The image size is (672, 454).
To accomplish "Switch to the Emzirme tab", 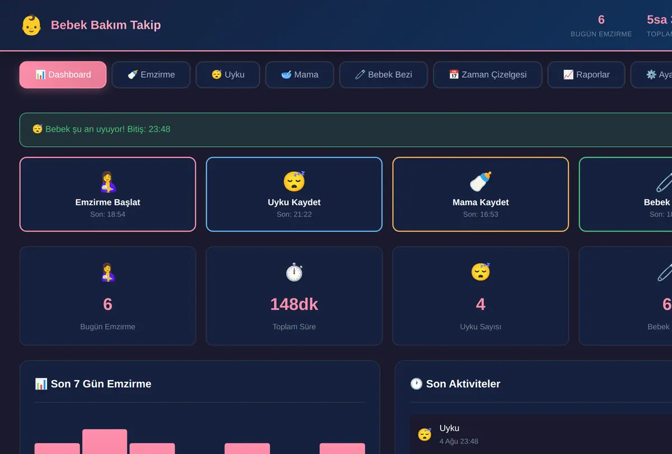I will click(151, 74).
